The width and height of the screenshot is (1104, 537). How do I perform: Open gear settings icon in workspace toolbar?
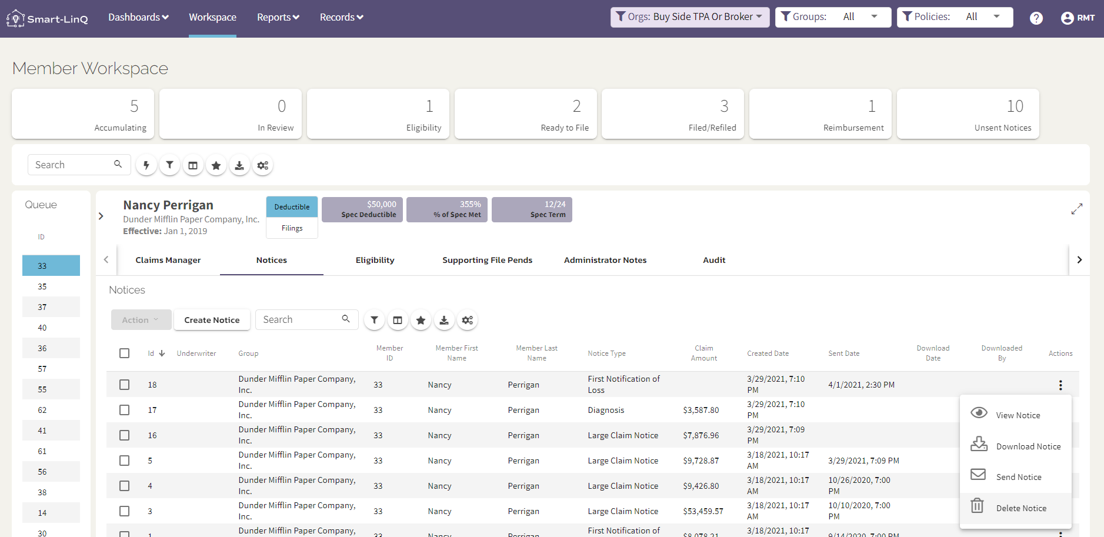tap(263, 165)
